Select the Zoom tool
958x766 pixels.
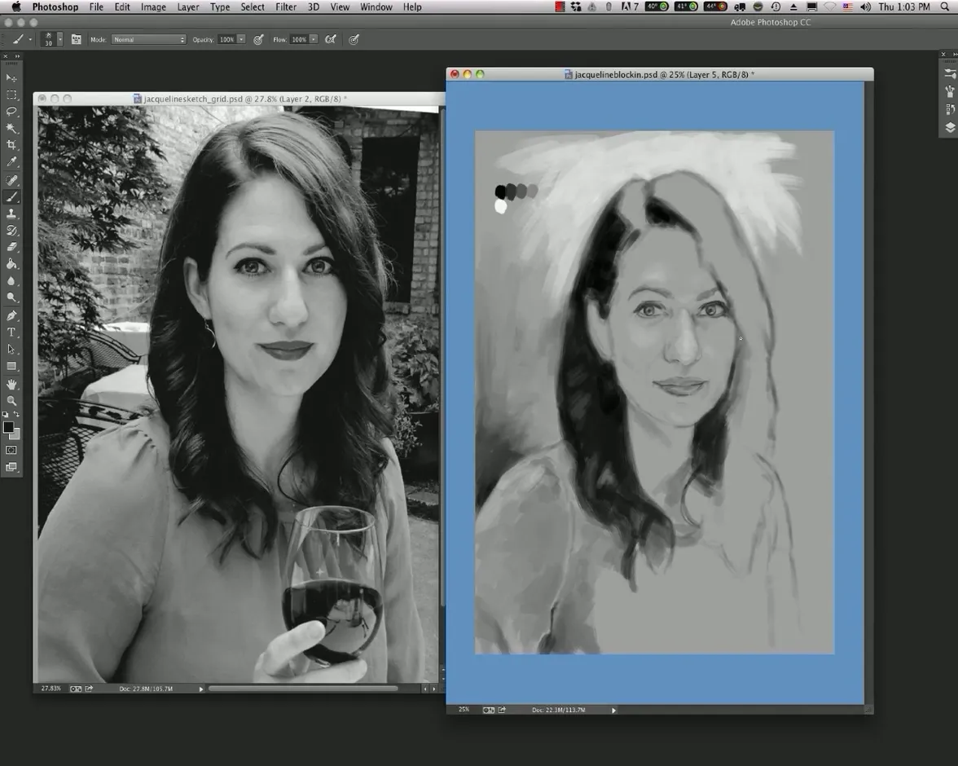pyautogui.click(x=11, y=401)
